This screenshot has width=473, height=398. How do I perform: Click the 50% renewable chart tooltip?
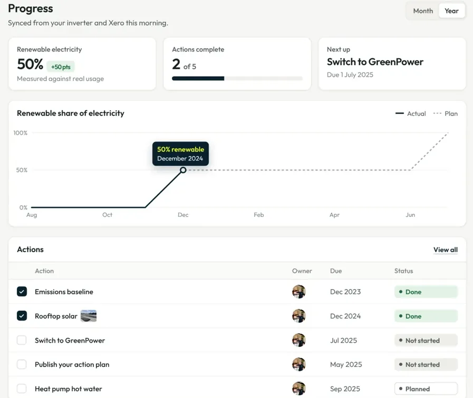click(180, 154)
